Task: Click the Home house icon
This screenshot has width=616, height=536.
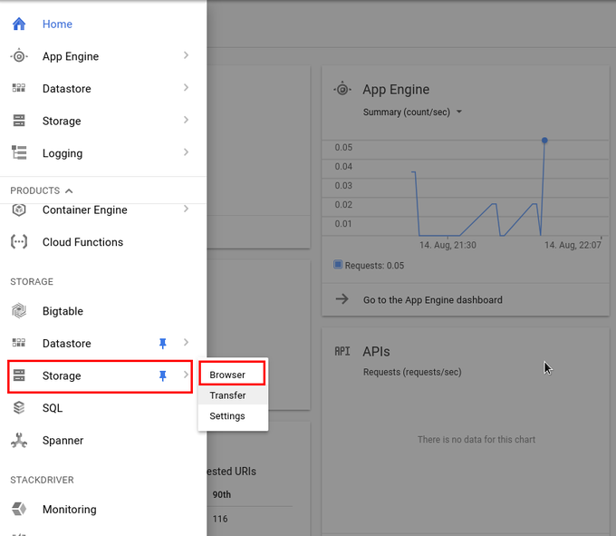Action: 19,24
